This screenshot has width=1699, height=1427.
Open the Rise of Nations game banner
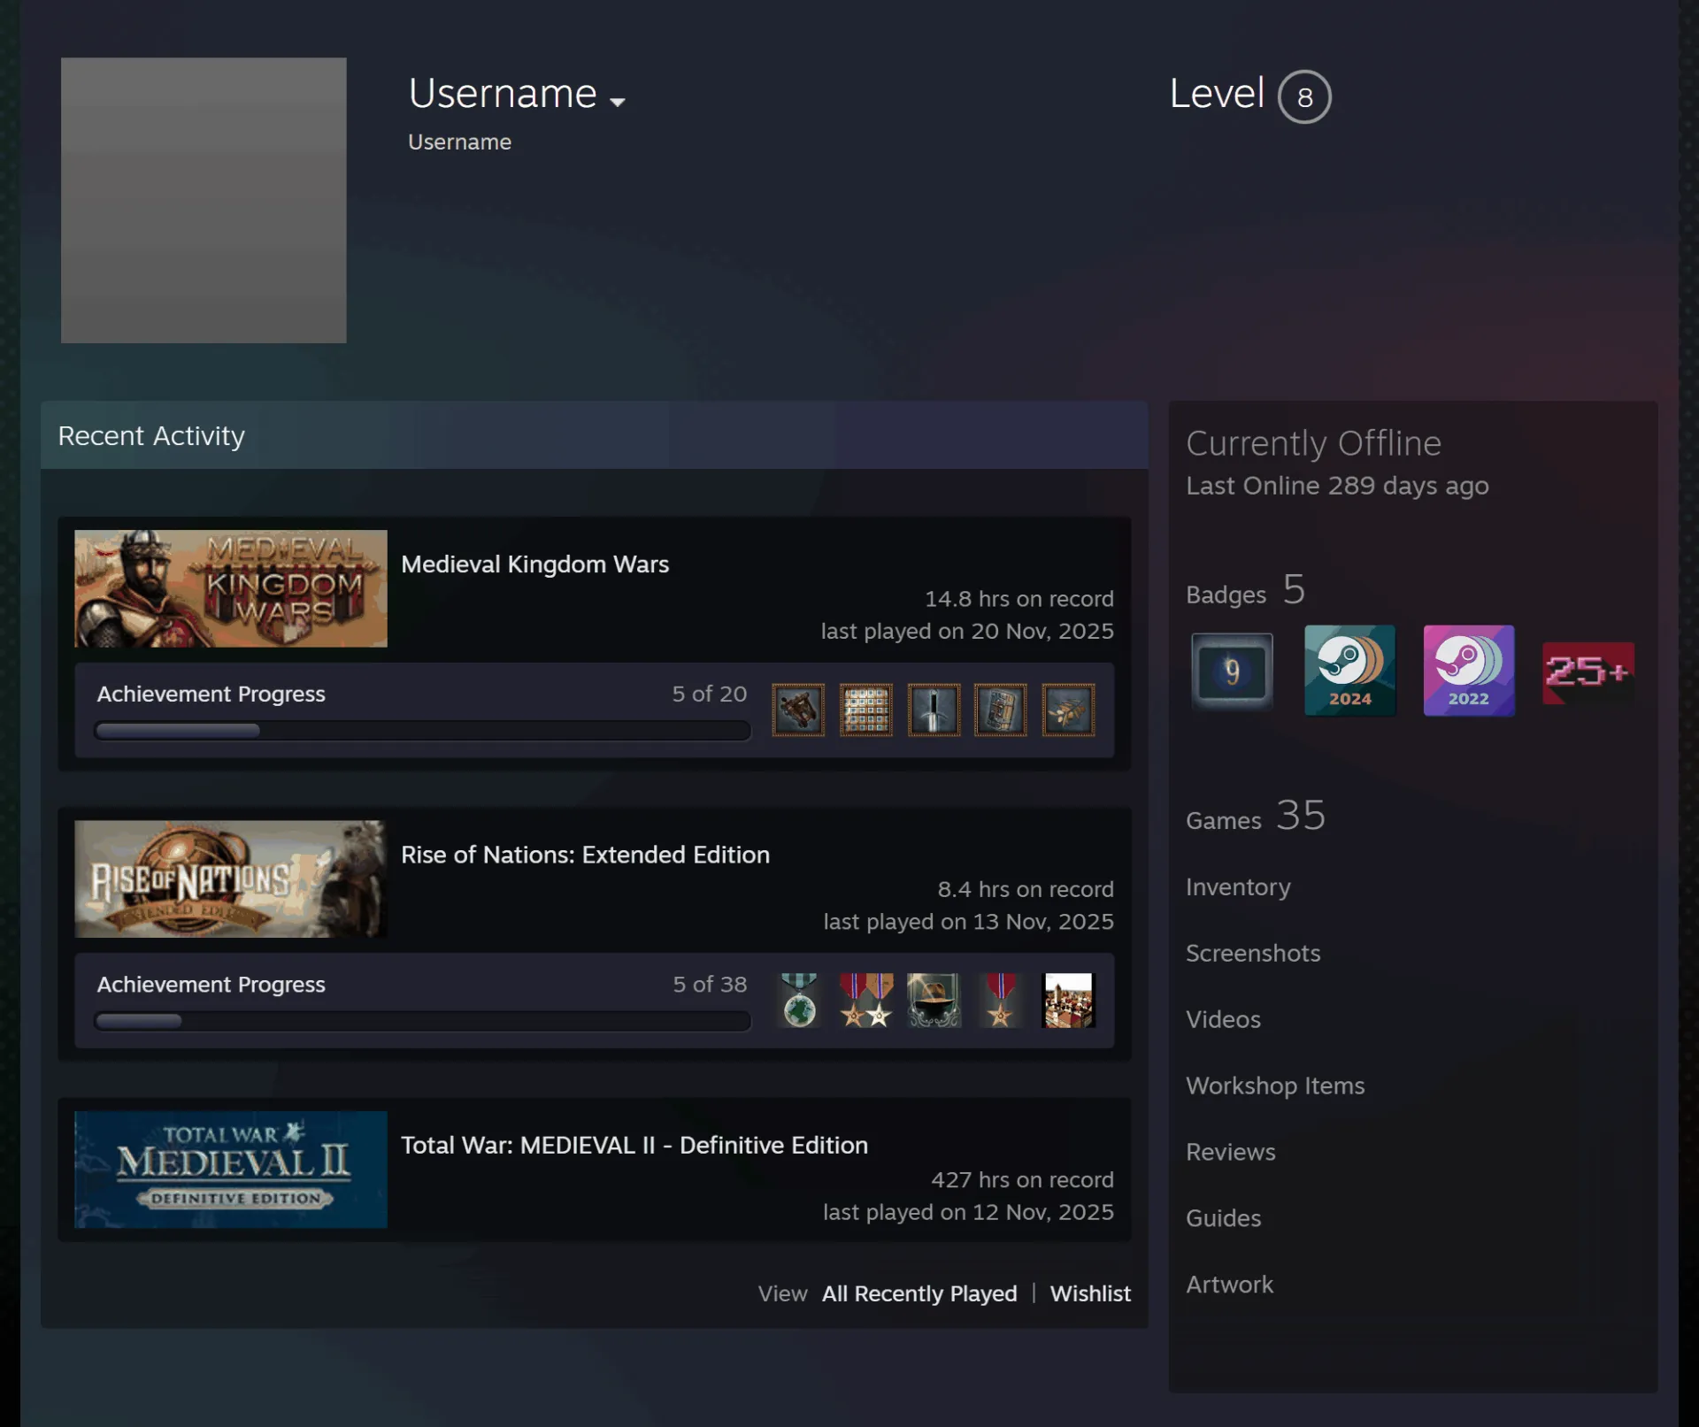[231, 879]
